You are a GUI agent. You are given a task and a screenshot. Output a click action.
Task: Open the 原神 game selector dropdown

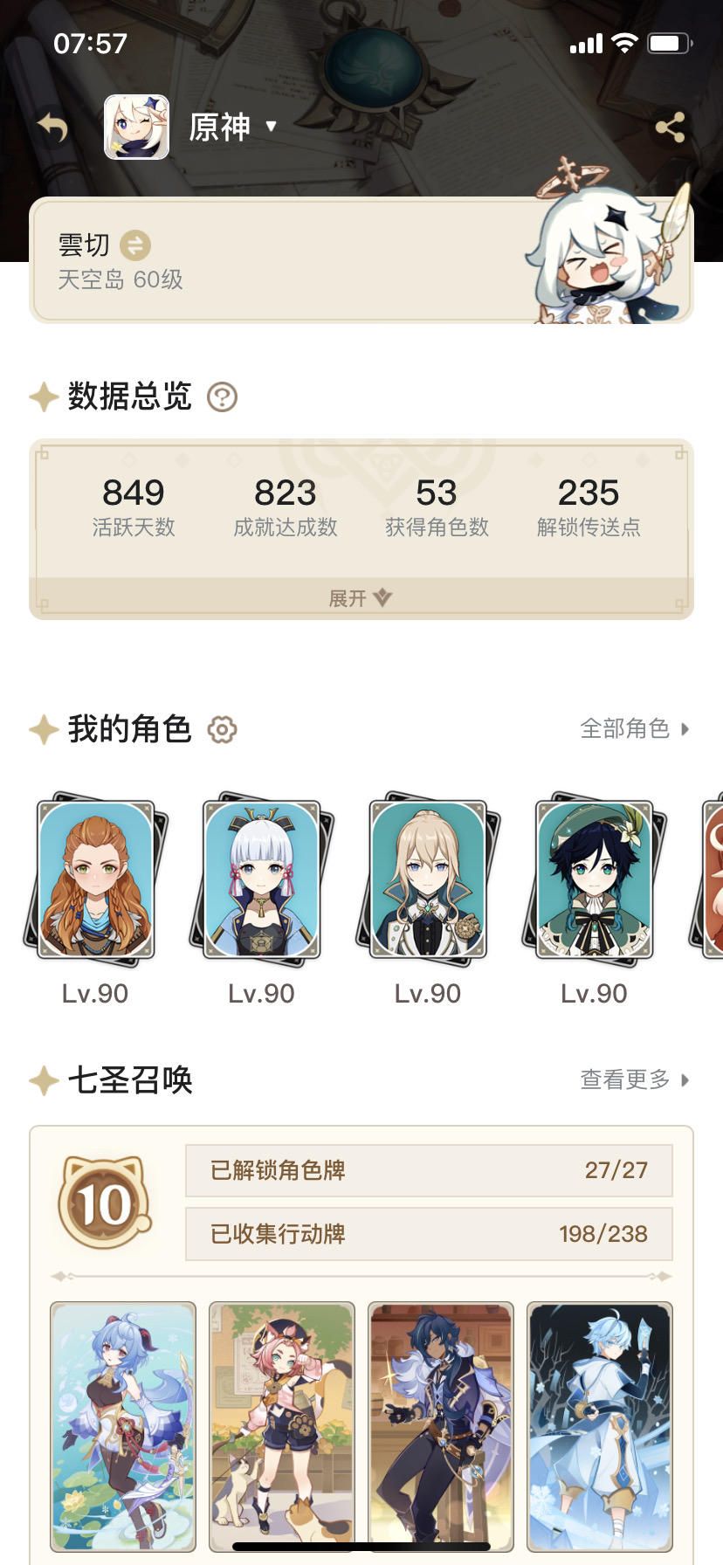[x=233, y=128]
